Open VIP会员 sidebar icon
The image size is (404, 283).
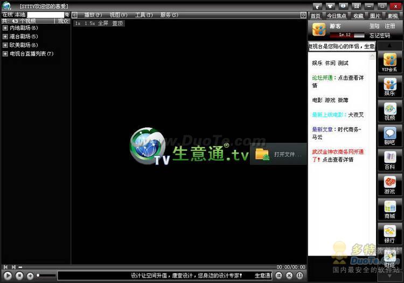pyautogui.click(x=389, y=62)
